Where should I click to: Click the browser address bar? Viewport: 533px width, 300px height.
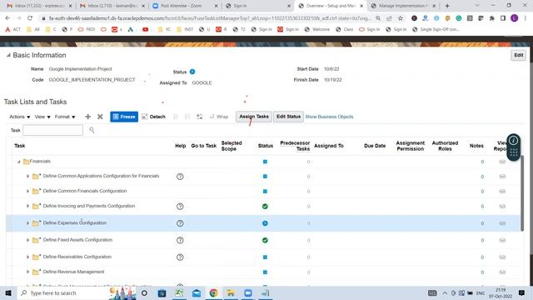pos(209,18)
